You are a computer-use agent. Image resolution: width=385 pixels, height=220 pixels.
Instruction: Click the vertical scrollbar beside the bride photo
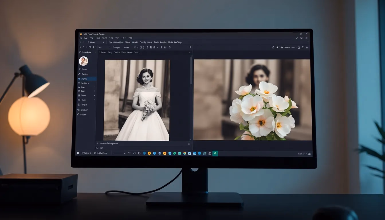191,70
